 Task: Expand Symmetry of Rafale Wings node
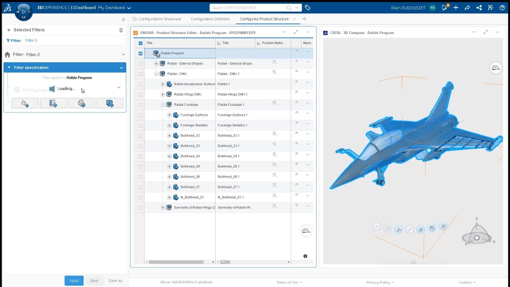[163, 208]
